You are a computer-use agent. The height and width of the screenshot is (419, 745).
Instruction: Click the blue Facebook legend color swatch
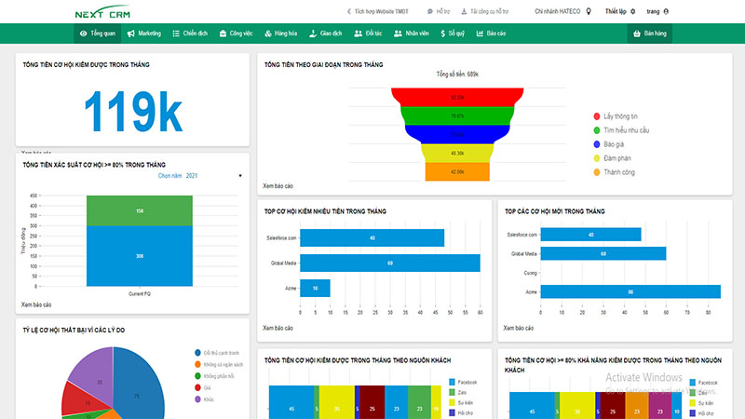coord(452,383)
